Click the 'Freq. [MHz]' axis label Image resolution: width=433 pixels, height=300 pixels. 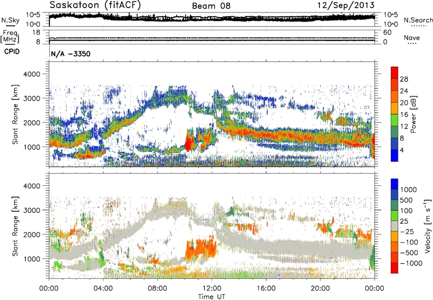(x=10, y=36)
